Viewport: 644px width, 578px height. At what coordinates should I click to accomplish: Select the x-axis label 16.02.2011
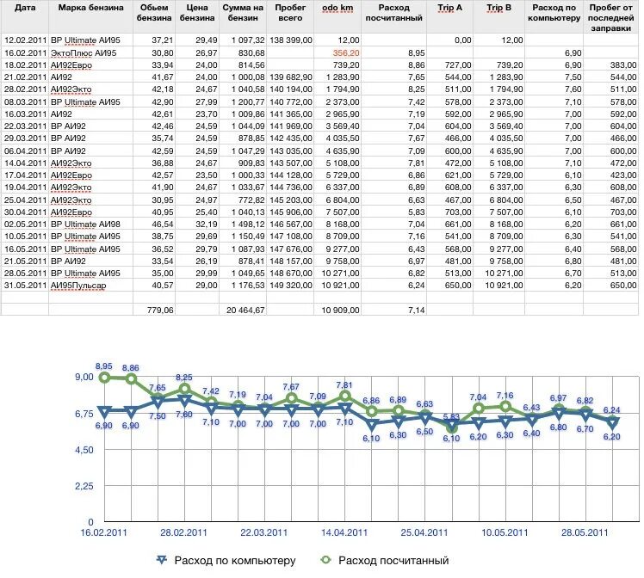point(104,533)
